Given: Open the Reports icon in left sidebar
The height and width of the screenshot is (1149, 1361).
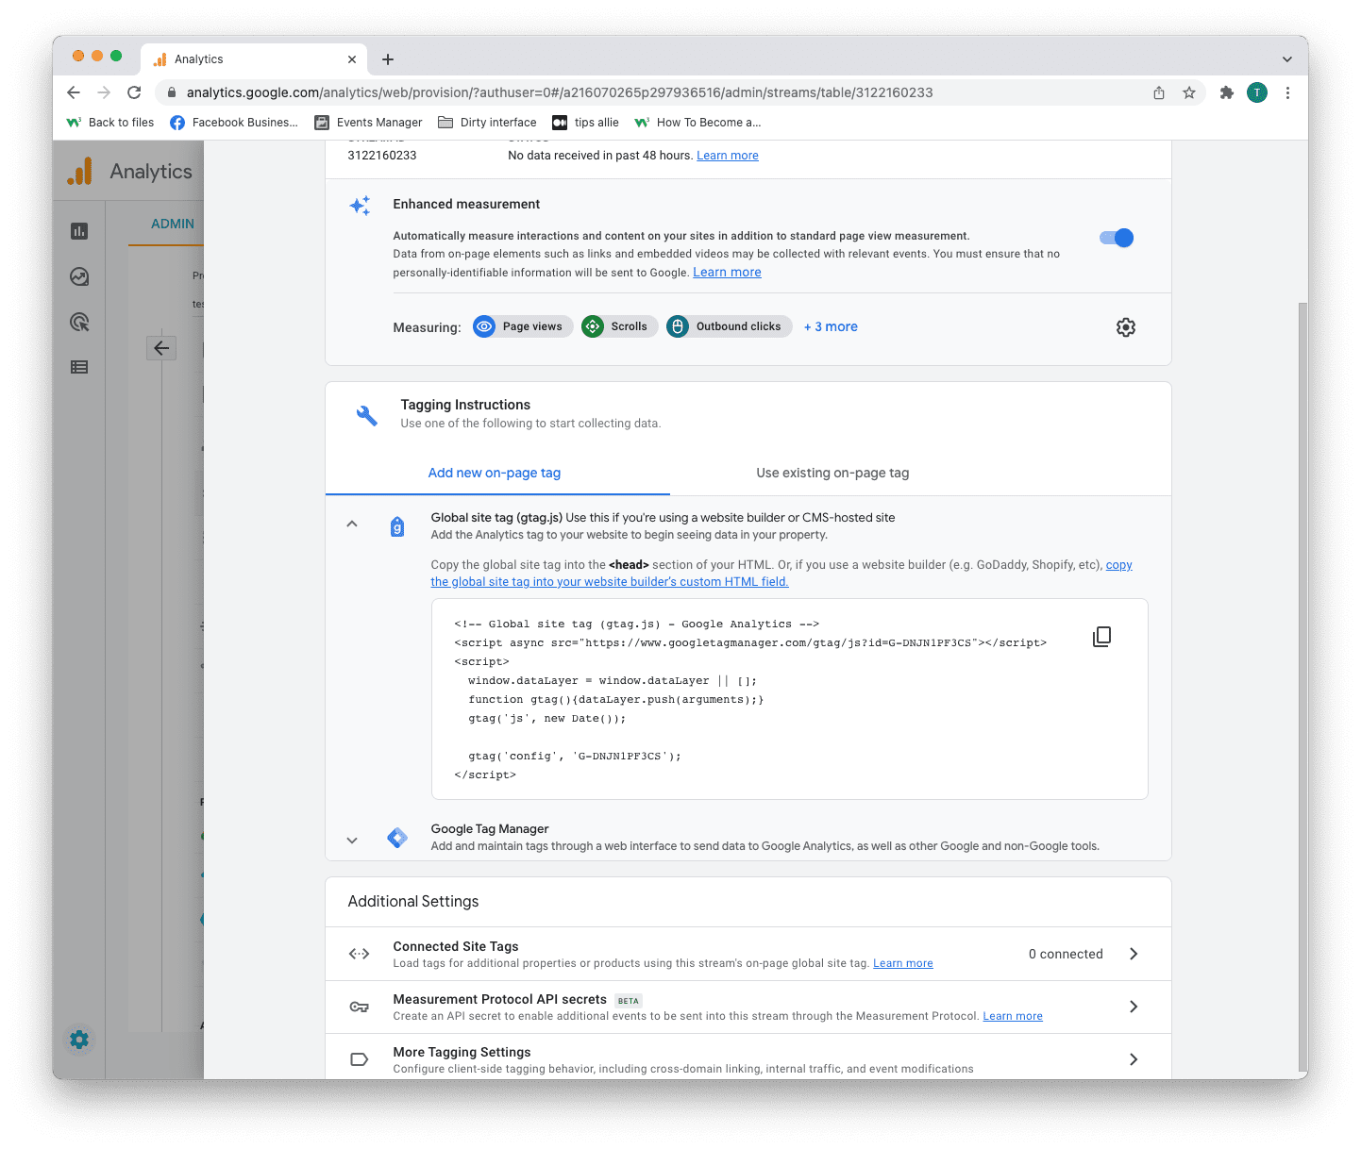Looking at the screenshot, I should coord(79,231).
